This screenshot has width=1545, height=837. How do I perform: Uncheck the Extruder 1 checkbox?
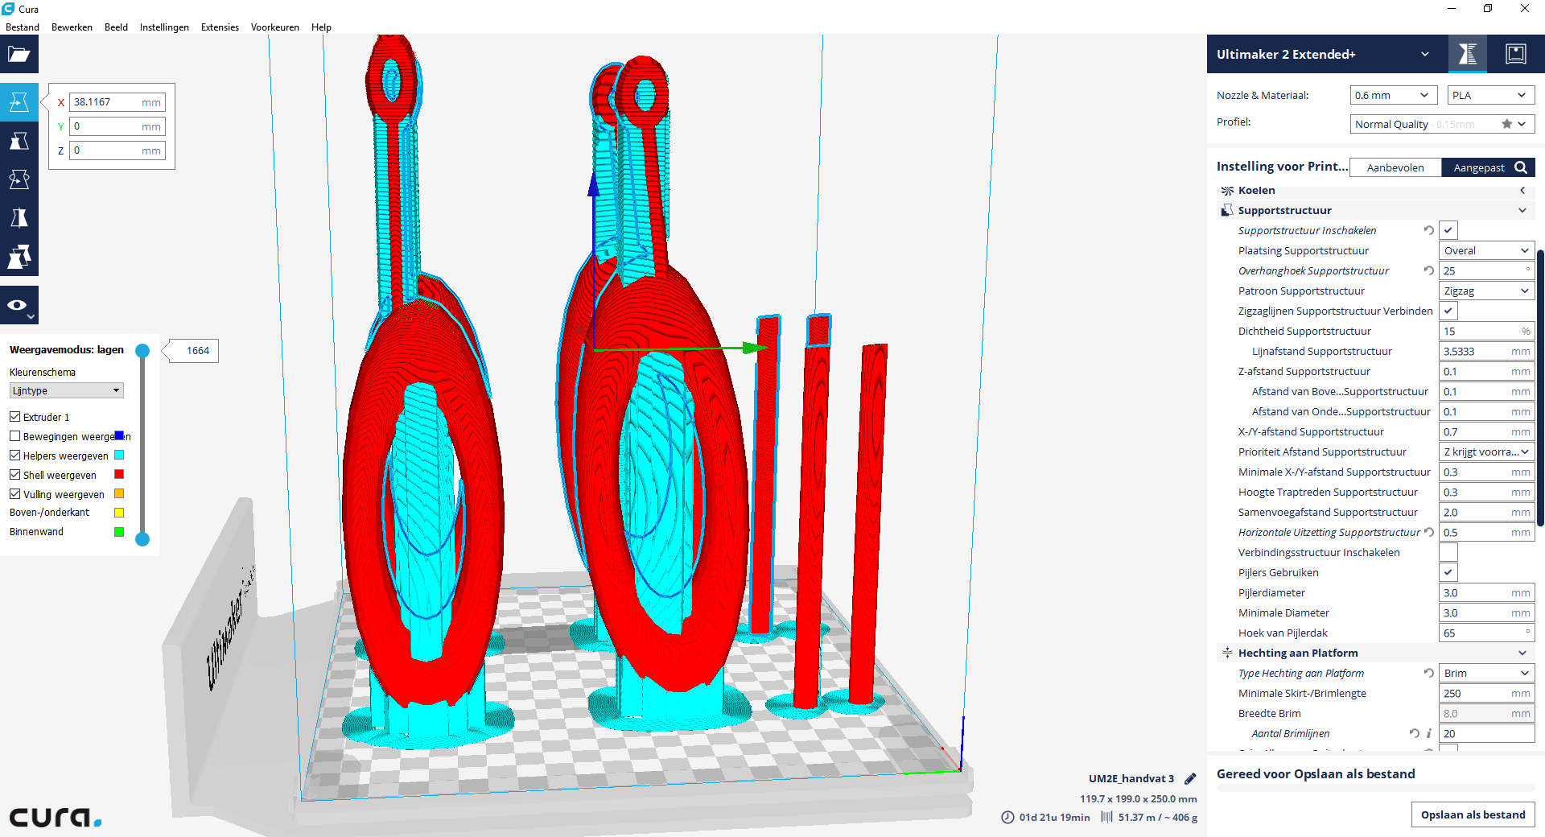coord(14,417)
